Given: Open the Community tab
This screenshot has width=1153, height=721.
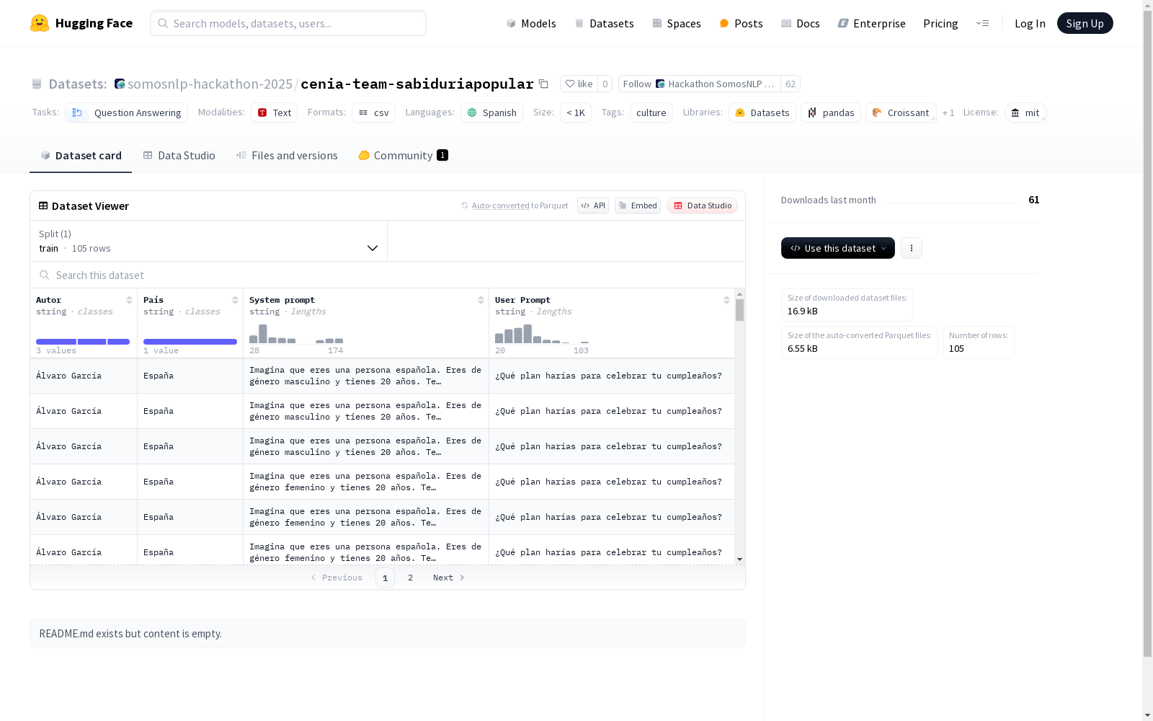Looking at the screenshot, I should pos(403,155).
